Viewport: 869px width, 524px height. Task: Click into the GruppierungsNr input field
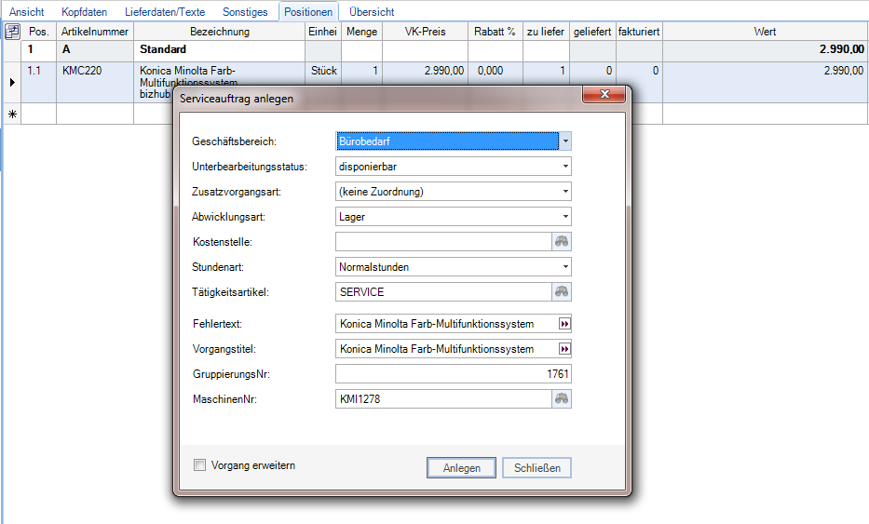(454, 374)
